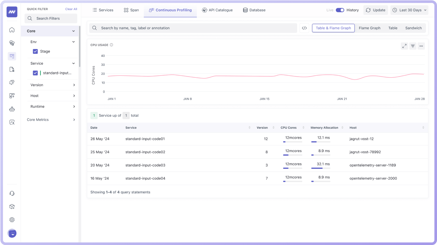437x245 pixels.
Task: Open the Last 30 Days time range dropdown
Action: point(409,10)
